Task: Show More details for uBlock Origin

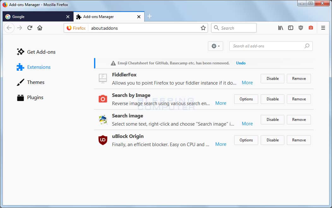Action: 221,144
